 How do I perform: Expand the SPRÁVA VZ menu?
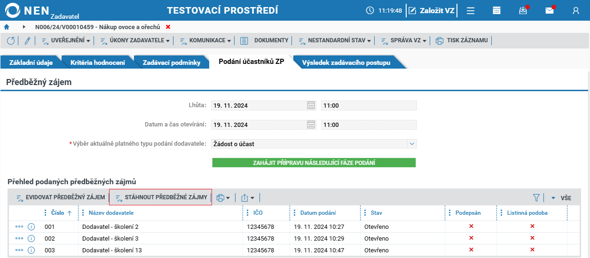pos(403,40)
